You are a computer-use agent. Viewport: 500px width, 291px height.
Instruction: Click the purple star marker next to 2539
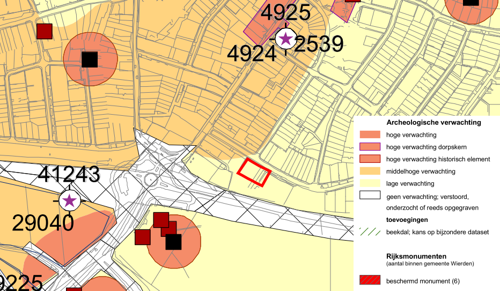(x=286, y=39)
